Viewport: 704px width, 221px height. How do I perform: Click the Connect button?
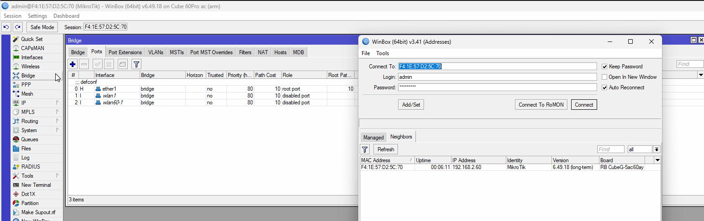click(584, 105)
